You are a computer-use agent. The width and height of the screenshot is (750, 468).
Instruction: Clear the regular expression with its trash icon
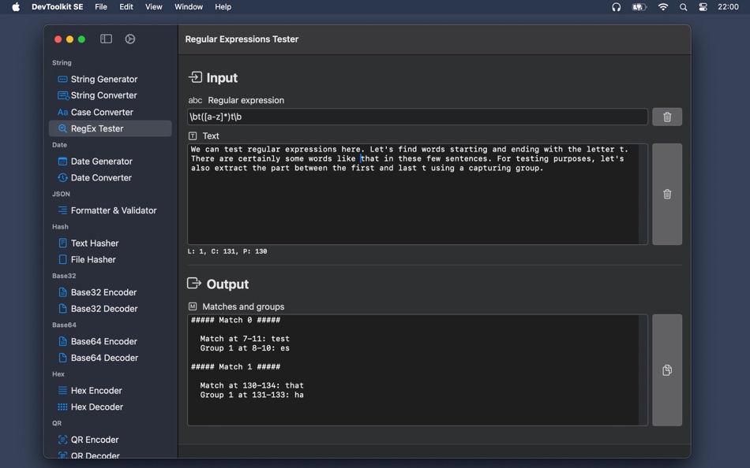pyautogui.click(x=667, y=117)
